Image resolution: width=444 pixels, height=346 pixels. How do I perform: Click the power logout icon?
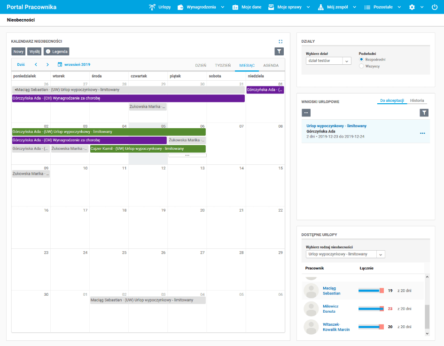click(x=435, y=7)
